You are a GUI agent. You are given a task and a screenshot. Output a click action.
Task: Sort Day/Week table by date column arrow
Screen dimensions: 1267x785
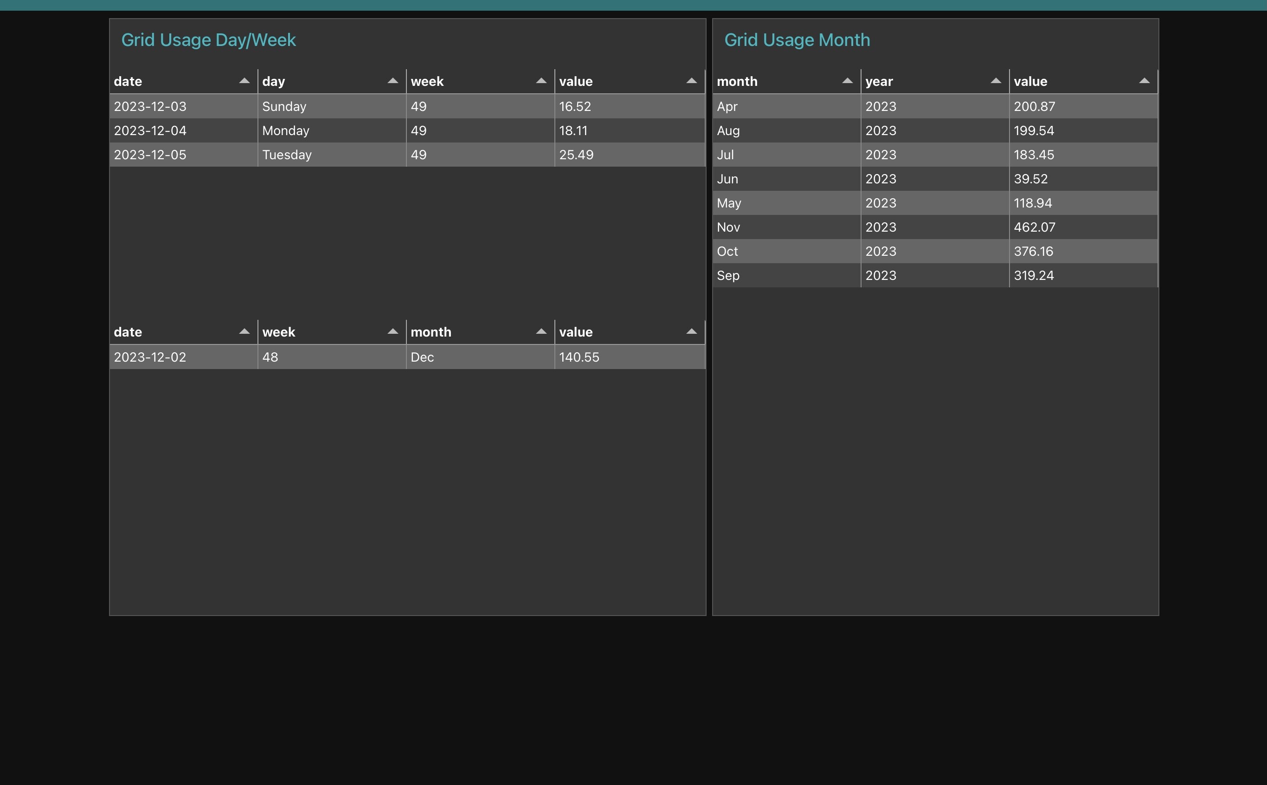[244, 81]
